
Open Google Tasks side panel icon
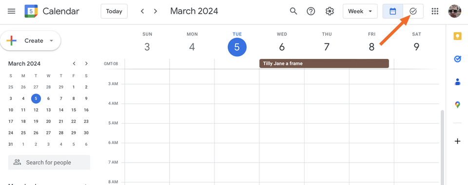click(x=457, y=59)
